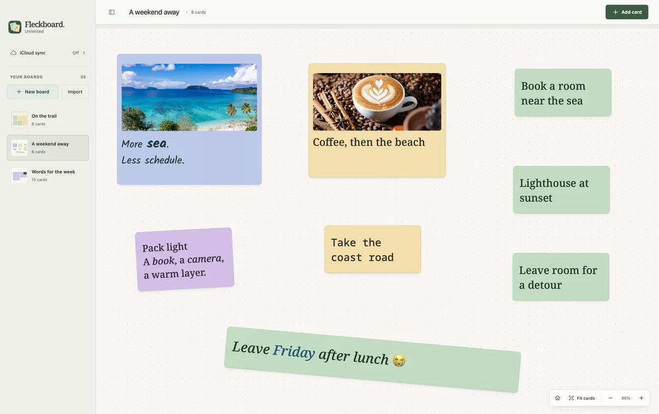The width and height of the screenshot is (659, 414).
Task: Click the iCloud sync Off status
Action: pos(76,53)
